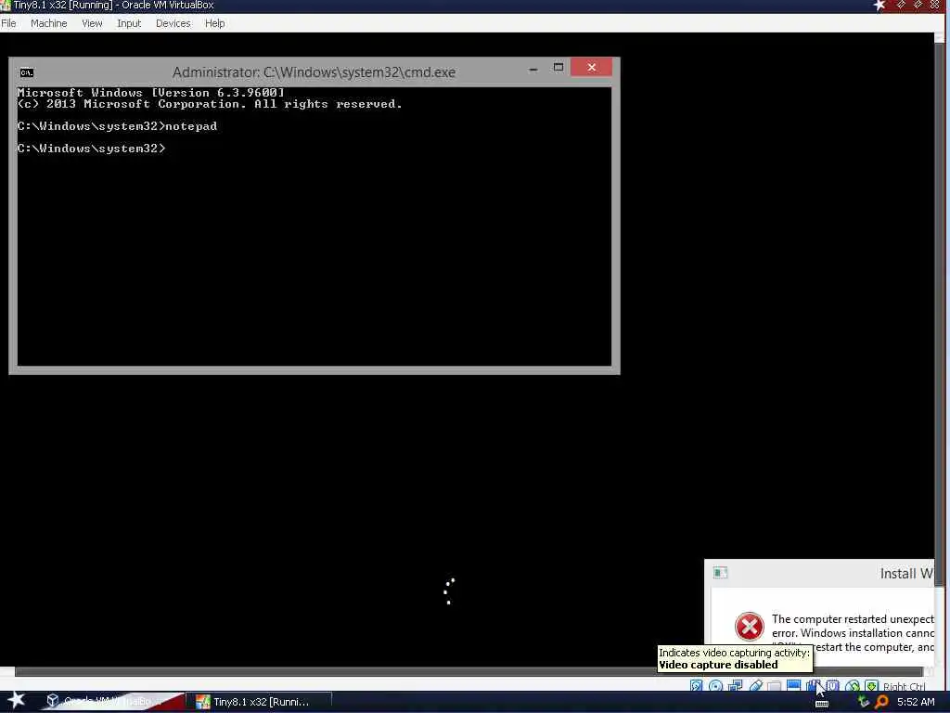Image resolution: width=950 pixels, height=713 pixels.
Task: Close the VirtualBox host window
Action: coord(934,5)
